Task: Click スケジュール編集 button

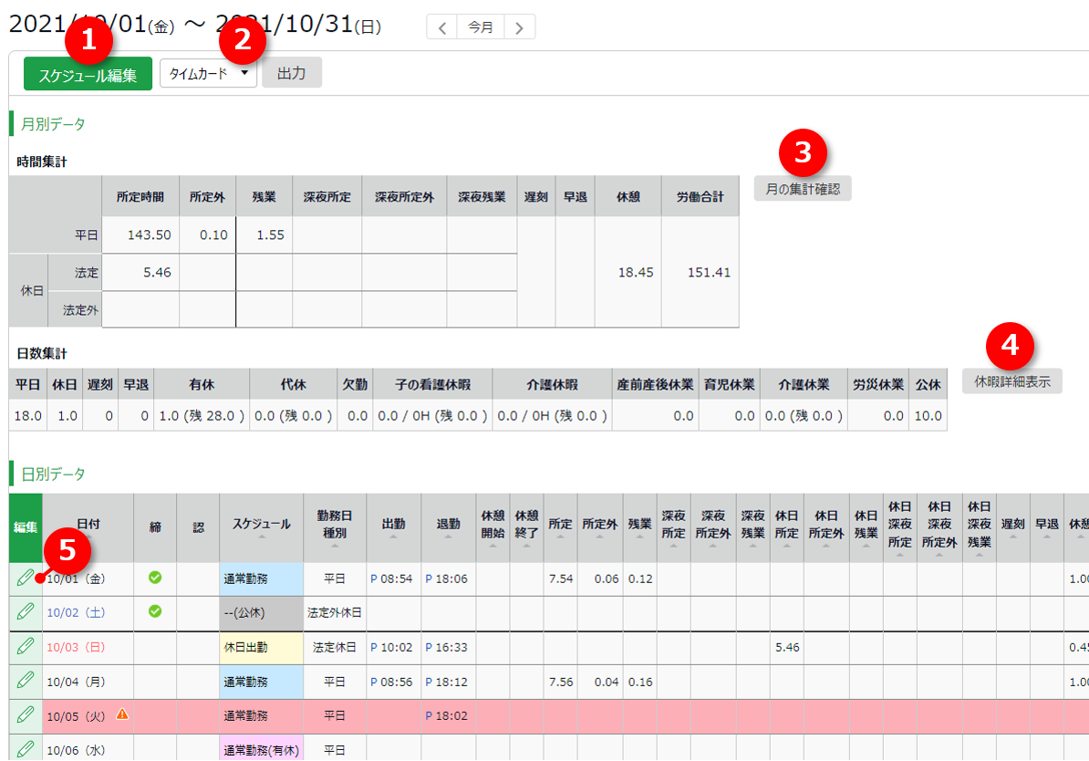Action: click(88, 75)
